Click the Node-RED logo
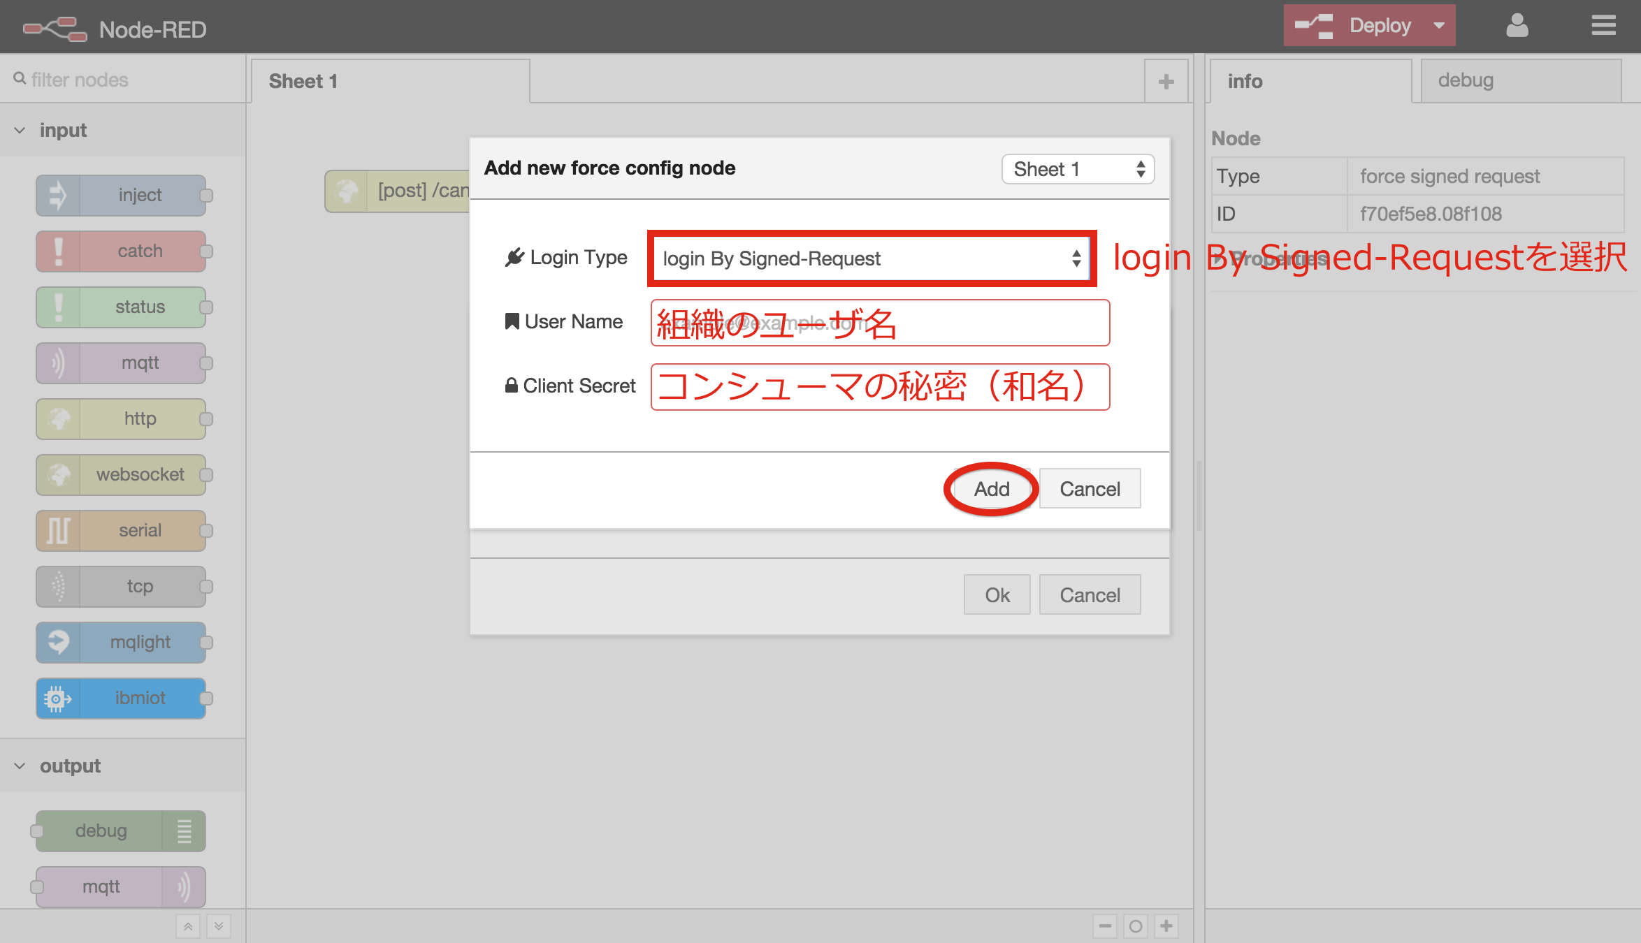 point(55,29)
